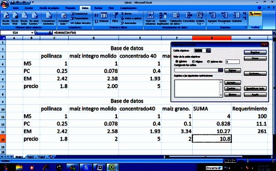Click the Conexiones item in ribbon
Image resolution: width=276 pixels, height=171 pixels.
click(79, 13)
